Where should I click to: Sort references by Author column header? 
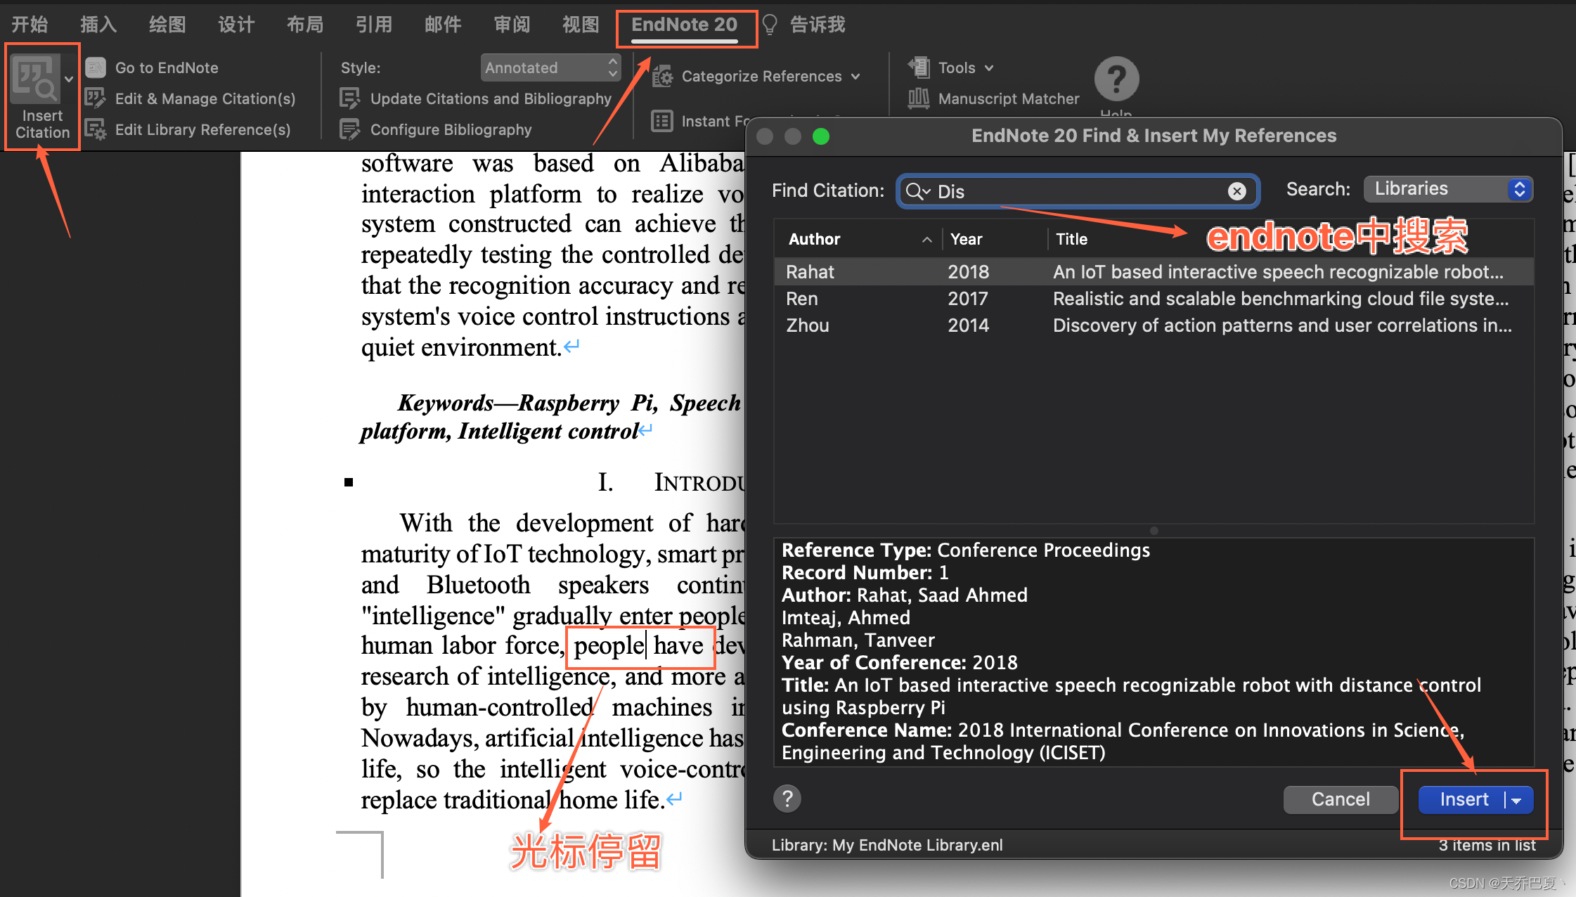click(x=815, y=239)
